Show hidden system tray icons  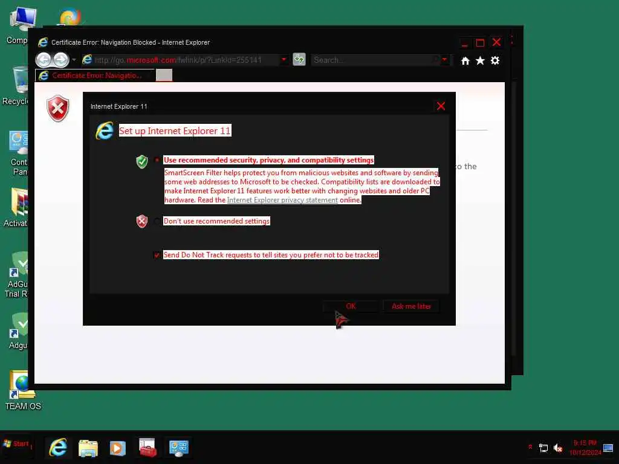pyautogui.click(x=530, y=447)
